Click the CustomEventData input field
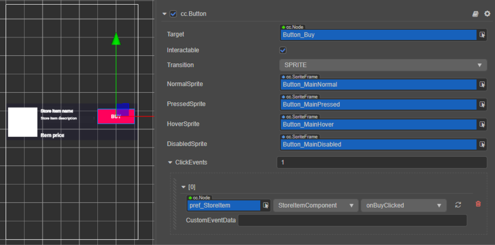This screenshot has width=495, height=245. tap(352, 221)
